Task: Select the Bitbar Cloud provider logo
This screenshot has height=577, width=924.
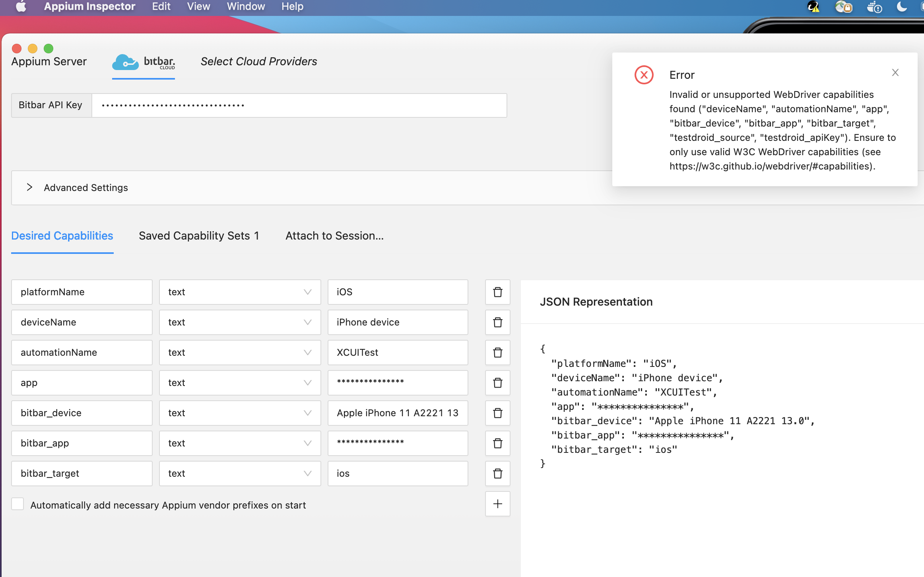Action: click(x=144, y=62)
